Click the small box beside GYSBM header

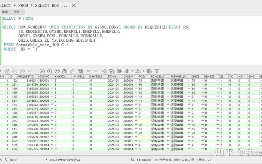136,76
